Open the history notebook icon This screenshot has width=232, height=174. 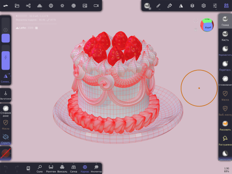28,168
